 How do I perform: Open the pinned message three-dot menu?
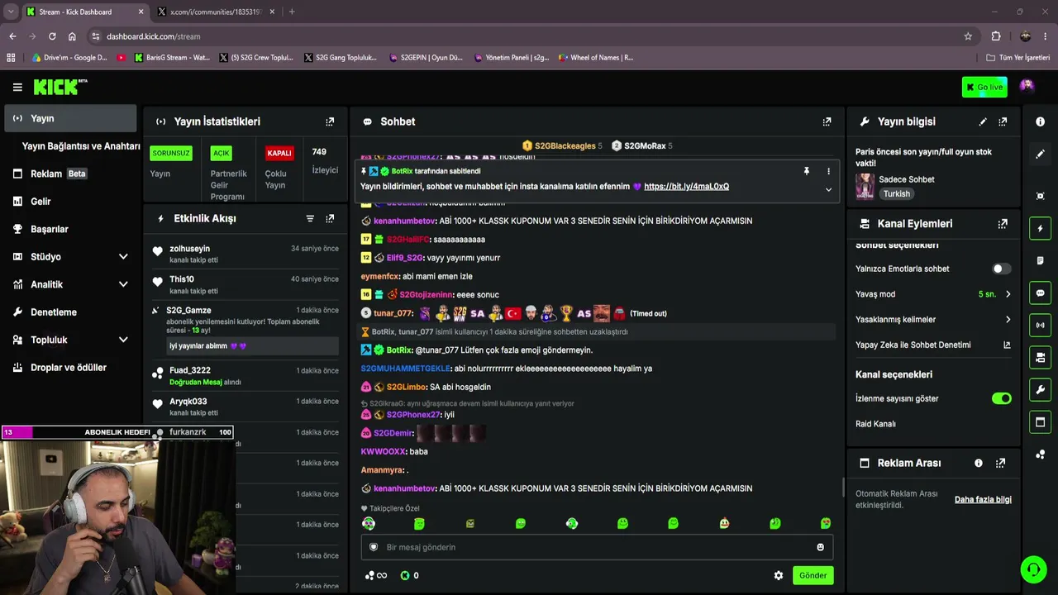828,171
